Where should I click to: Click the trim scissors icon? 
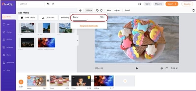tap(176, 68)
